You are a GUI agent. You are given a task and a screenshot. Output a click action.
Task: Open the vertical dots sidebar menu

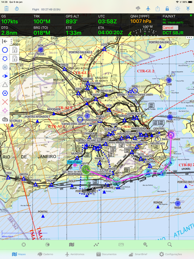pos(11,41)
